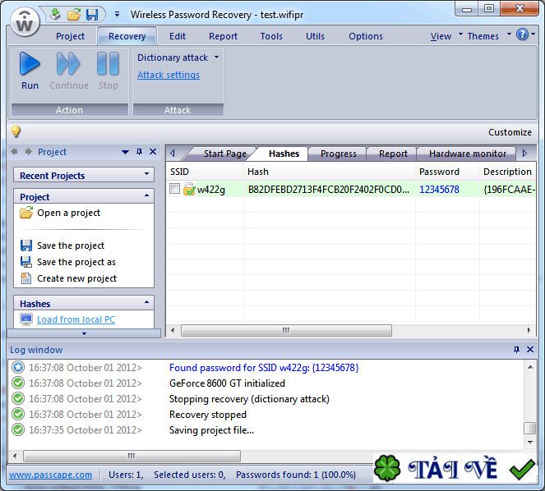Open the Utils ribbon tab
The image size is (545, 491).
[315, 36]
